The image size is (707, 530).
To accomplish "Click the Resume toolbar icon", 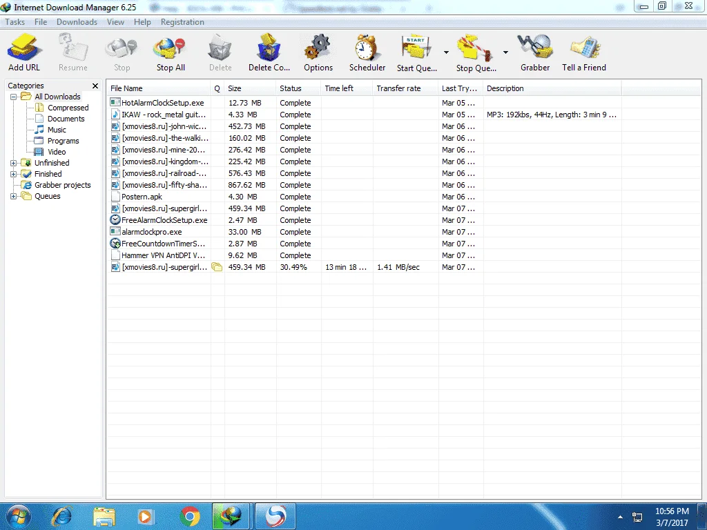I will click(72, 48).
